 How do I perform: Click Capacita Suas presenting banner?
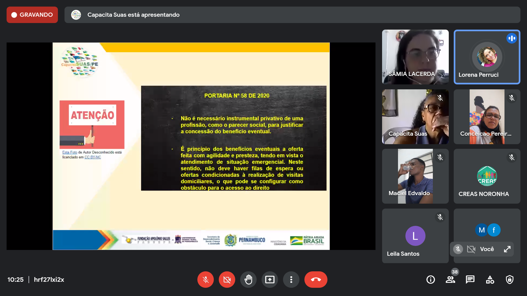pyautogui.click(x=133, y=15)
